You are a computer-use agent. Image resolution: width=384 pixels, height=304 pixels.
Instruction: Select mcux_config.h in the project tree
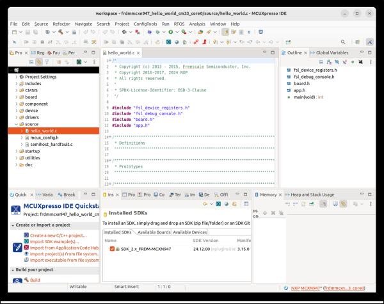click(x=44, y=137)
